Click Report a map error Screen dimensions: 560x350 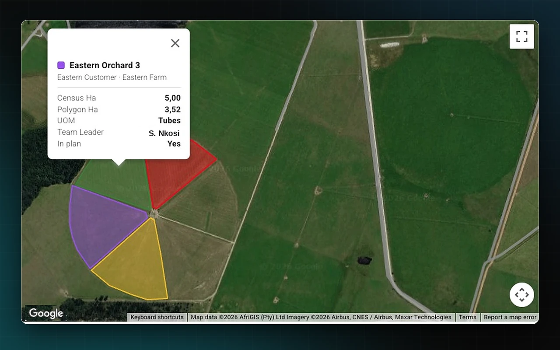point(510,317)
